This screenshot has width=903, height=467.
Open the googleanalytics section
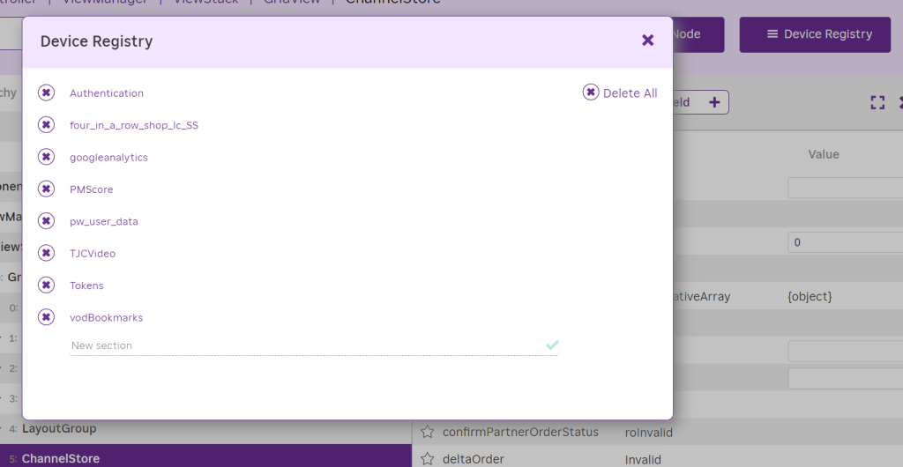108,158
